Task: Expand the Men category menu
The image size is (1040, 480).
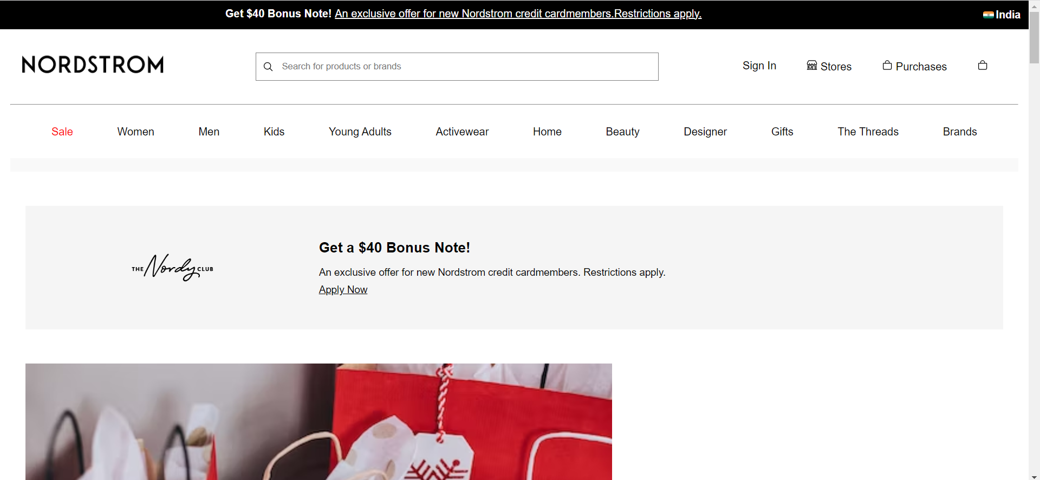Action: [x=209, y=132]
